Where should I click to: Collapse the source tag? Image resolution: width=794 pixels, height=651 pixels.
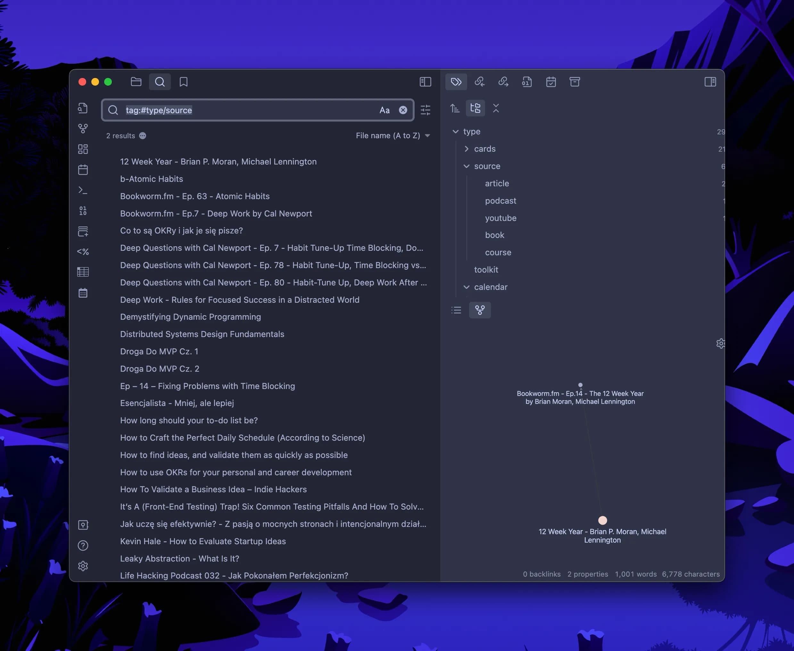coord(466,166)
